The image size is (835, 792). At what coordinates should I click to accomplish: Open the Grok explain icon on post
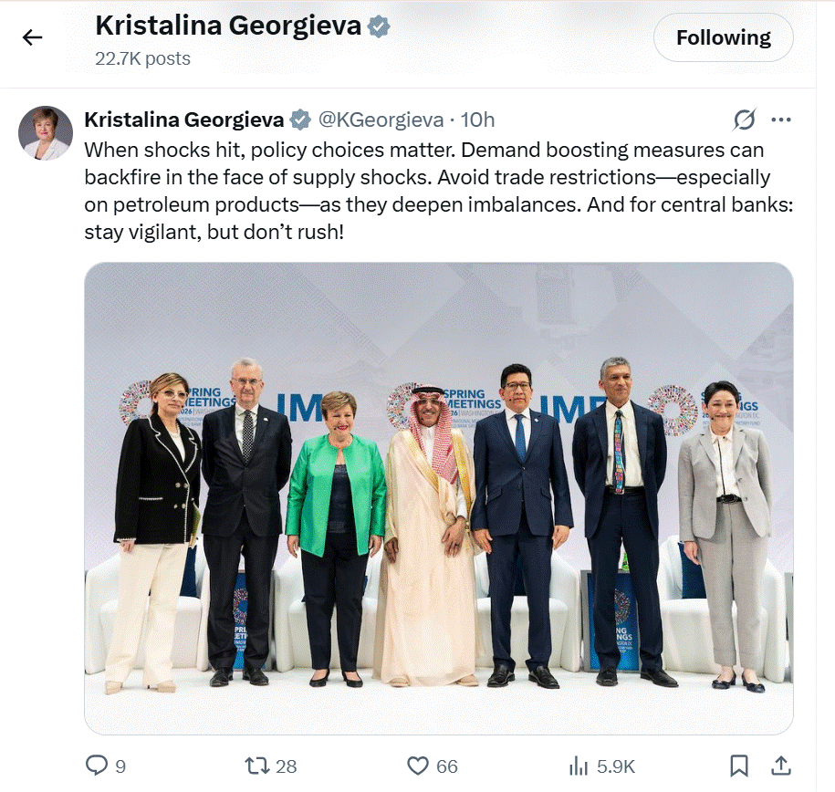pyautogui.click(x=745, y=120)
